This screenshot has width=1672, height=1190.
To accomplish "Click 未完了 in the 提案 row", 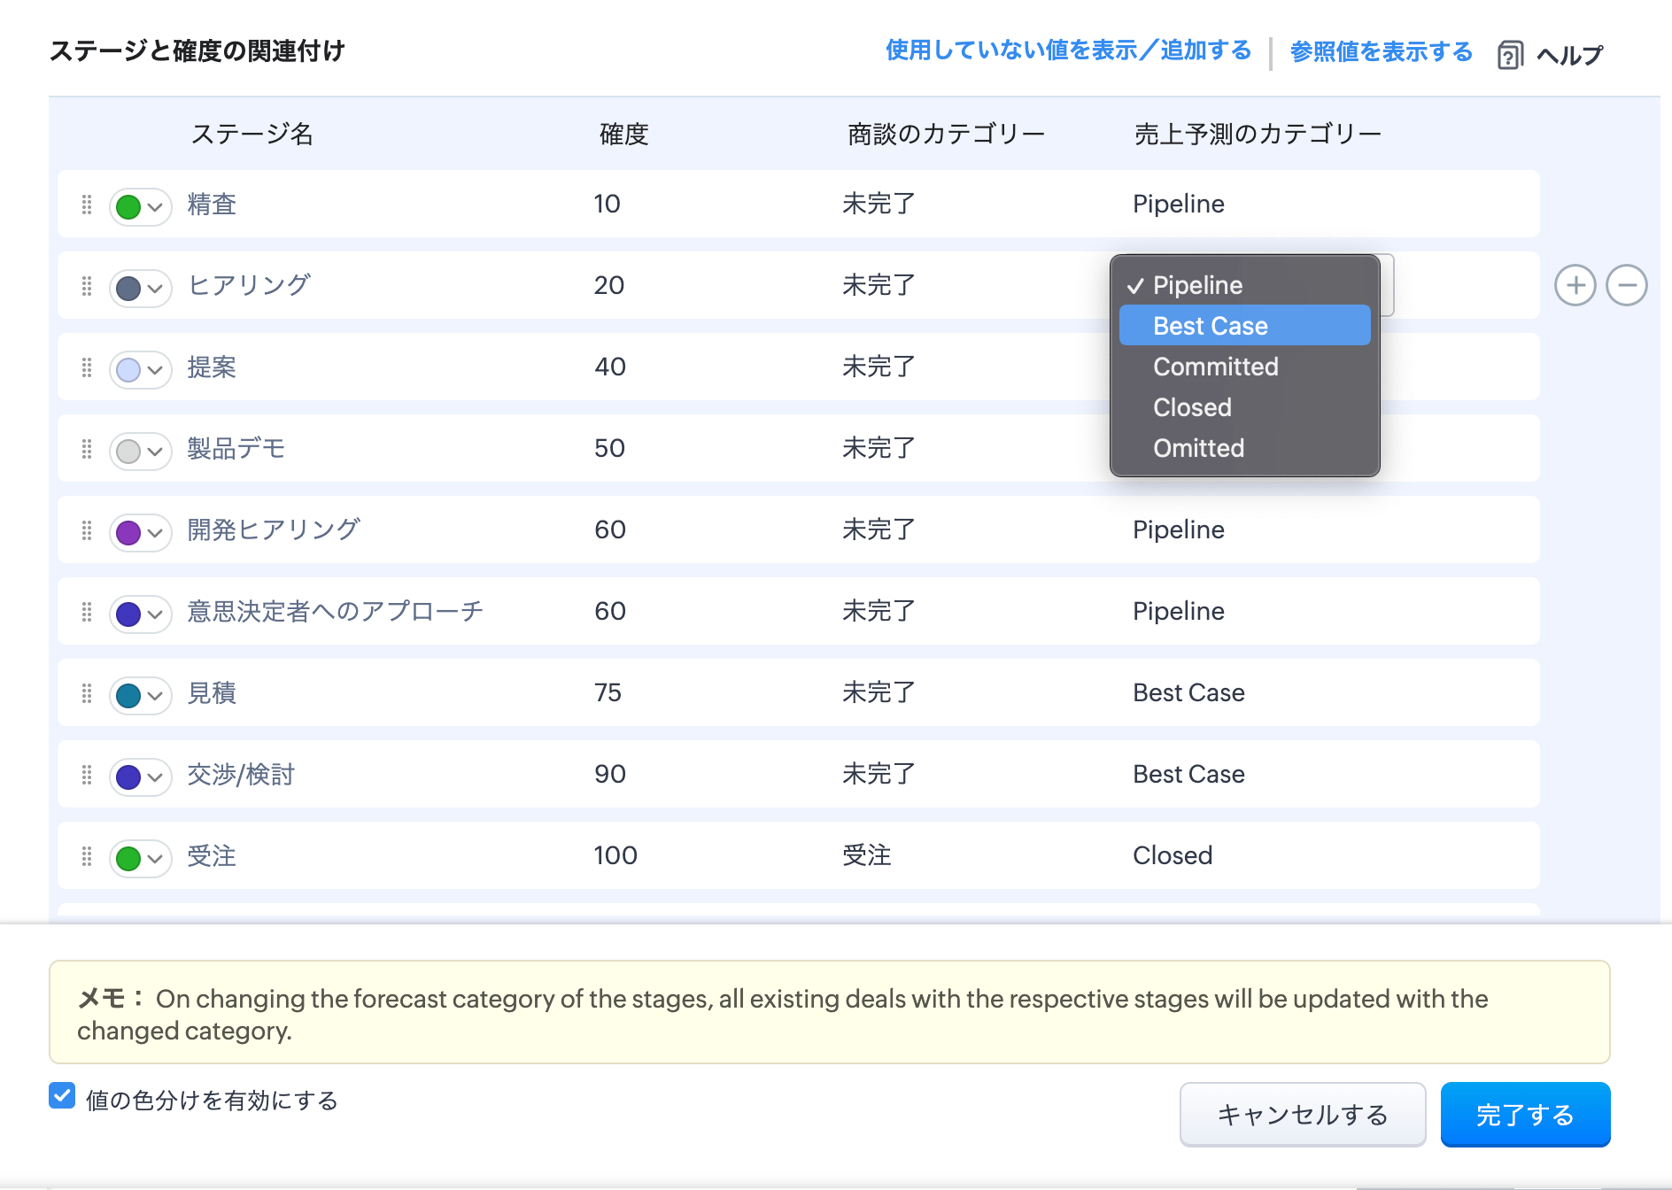I will pos(879,367).
